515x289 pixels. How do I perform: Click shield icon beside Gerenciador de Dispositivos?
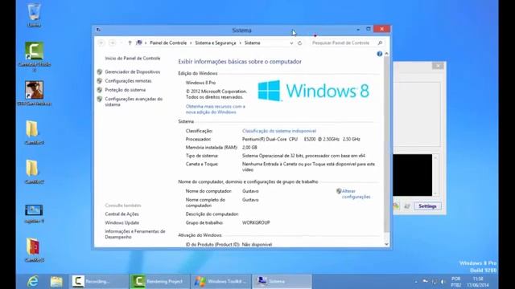[x=100, y=71]
